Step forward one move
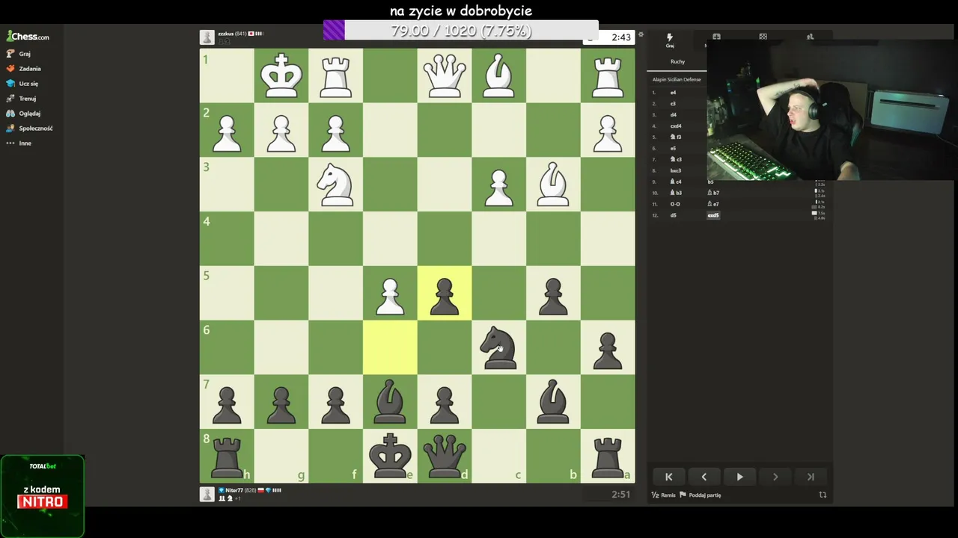Screen dimensions: 958x538 click(775, 477)
